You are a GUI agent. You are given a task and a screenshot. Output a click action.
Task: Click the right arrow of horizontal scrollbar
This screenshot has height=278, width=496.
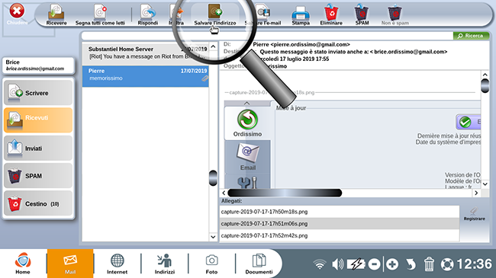point(476,193)
